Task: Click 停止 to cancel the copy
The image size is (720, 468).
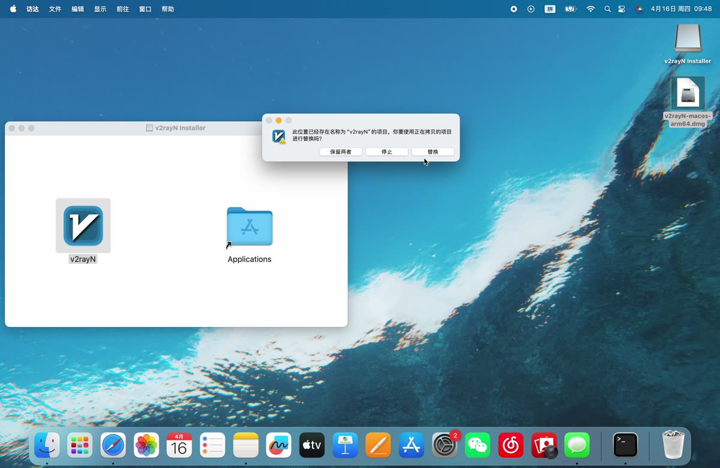Action: 387,152
